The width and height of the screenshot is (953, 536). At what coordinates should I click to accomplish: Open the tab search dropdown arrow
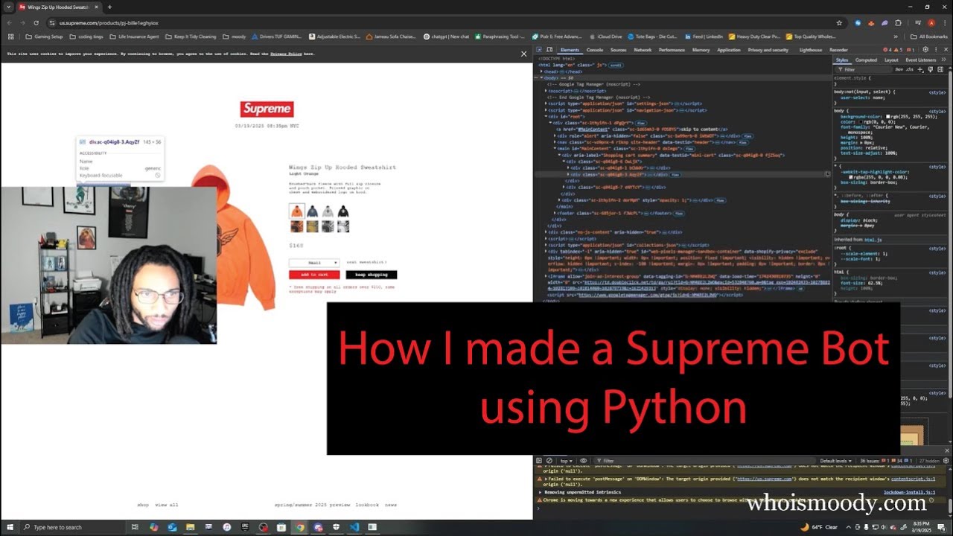pos(8,7)
